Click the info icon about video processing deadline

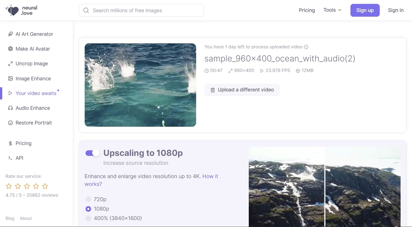tap(306, 46)
